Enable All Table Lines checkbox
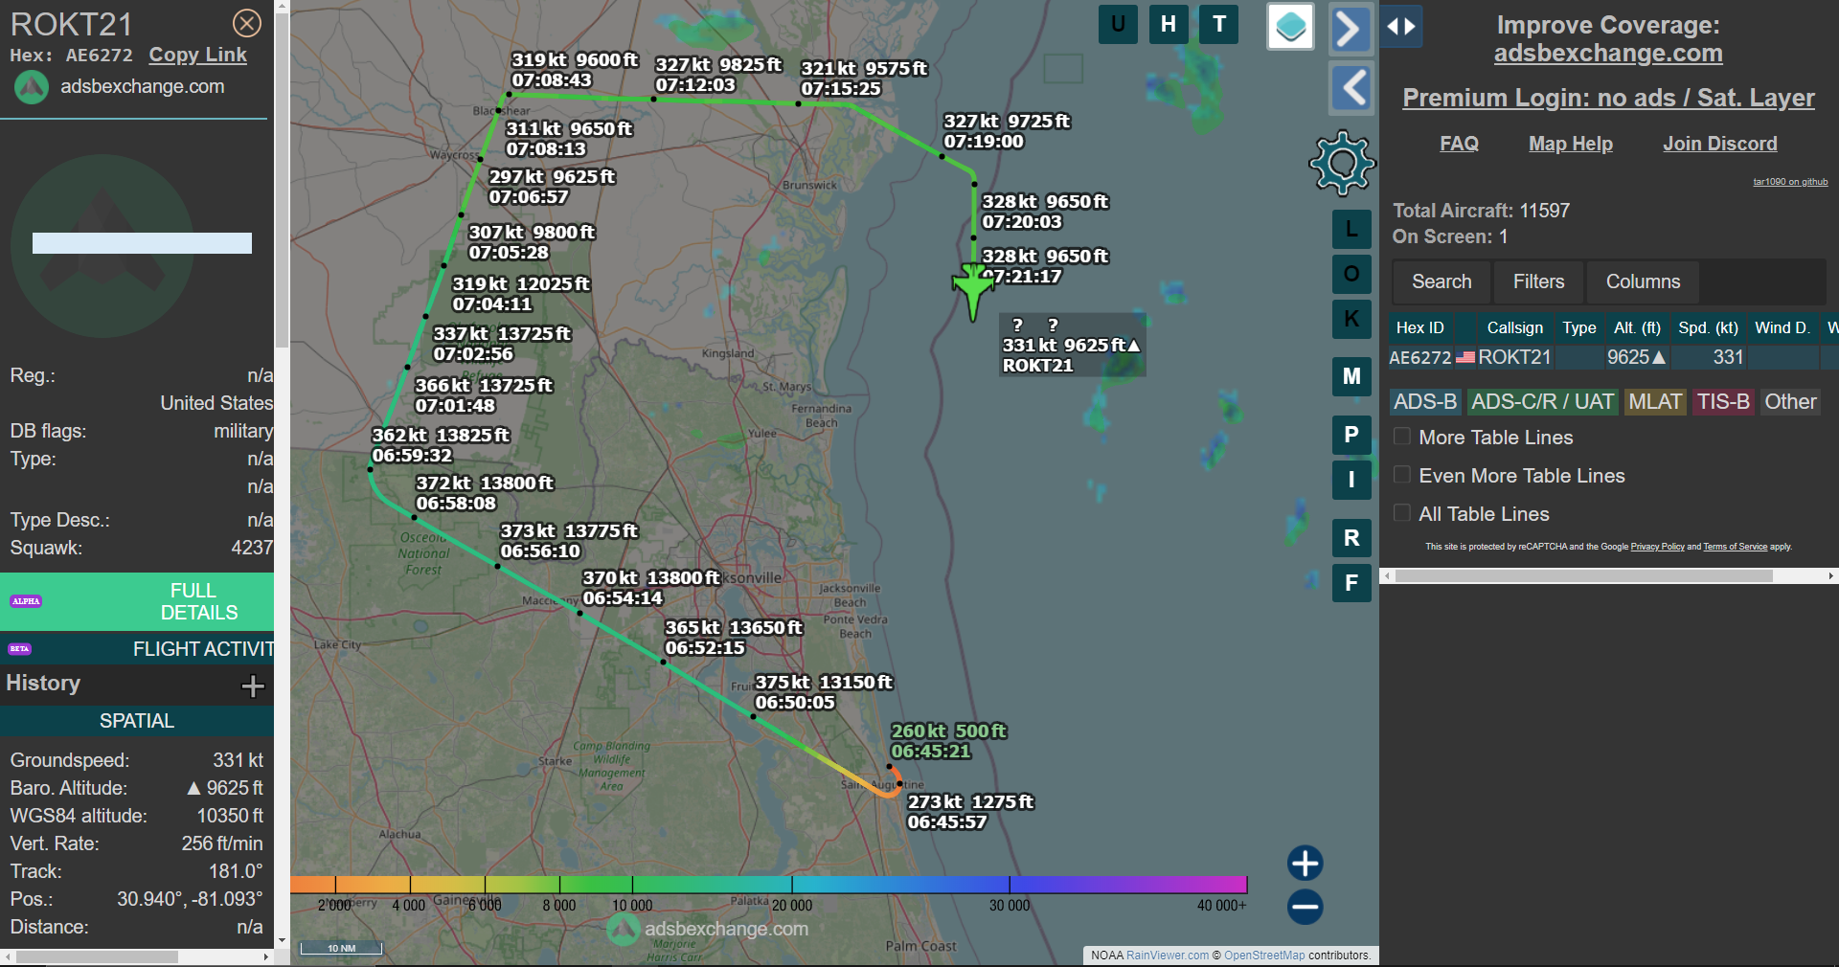The width and height of the screenshot is (1839, 967). click(x=1402, y=513)
